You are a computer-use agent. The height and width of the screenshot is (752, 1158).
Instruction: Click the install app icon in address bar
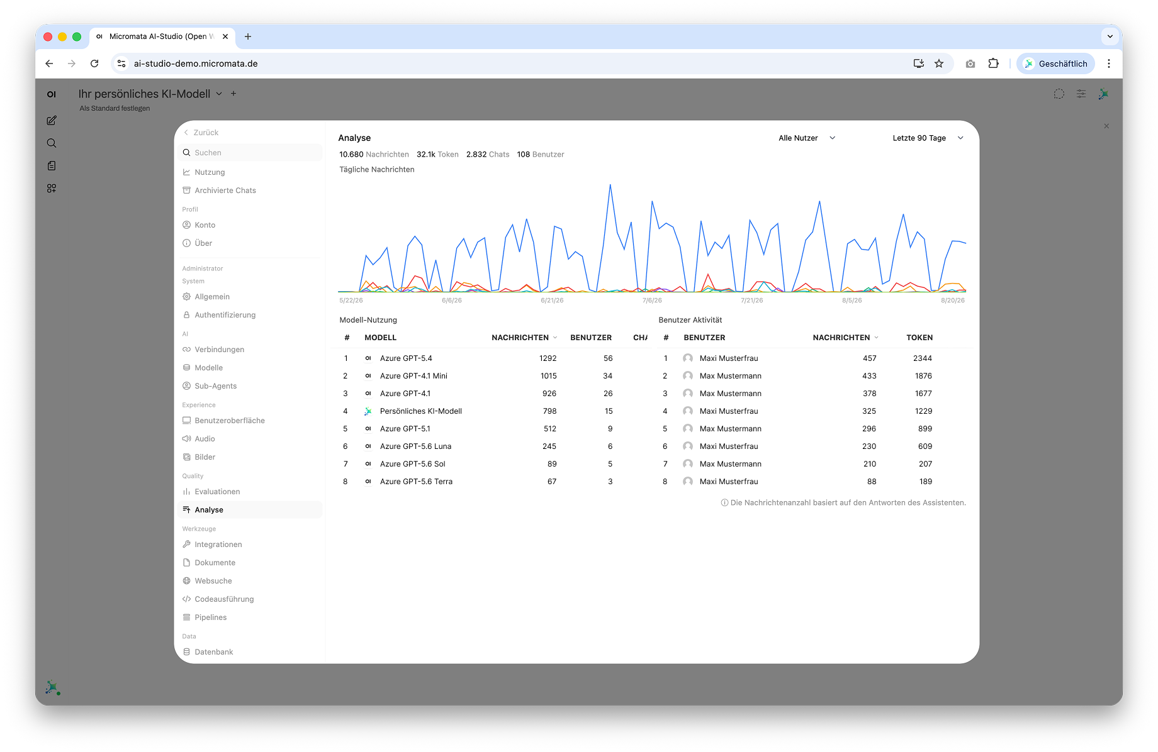pos(919,64)
